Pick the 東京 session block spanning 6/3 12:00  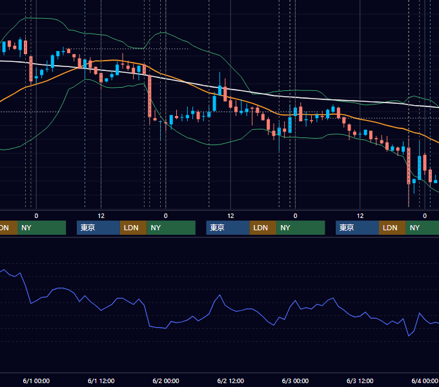[357, 228]
